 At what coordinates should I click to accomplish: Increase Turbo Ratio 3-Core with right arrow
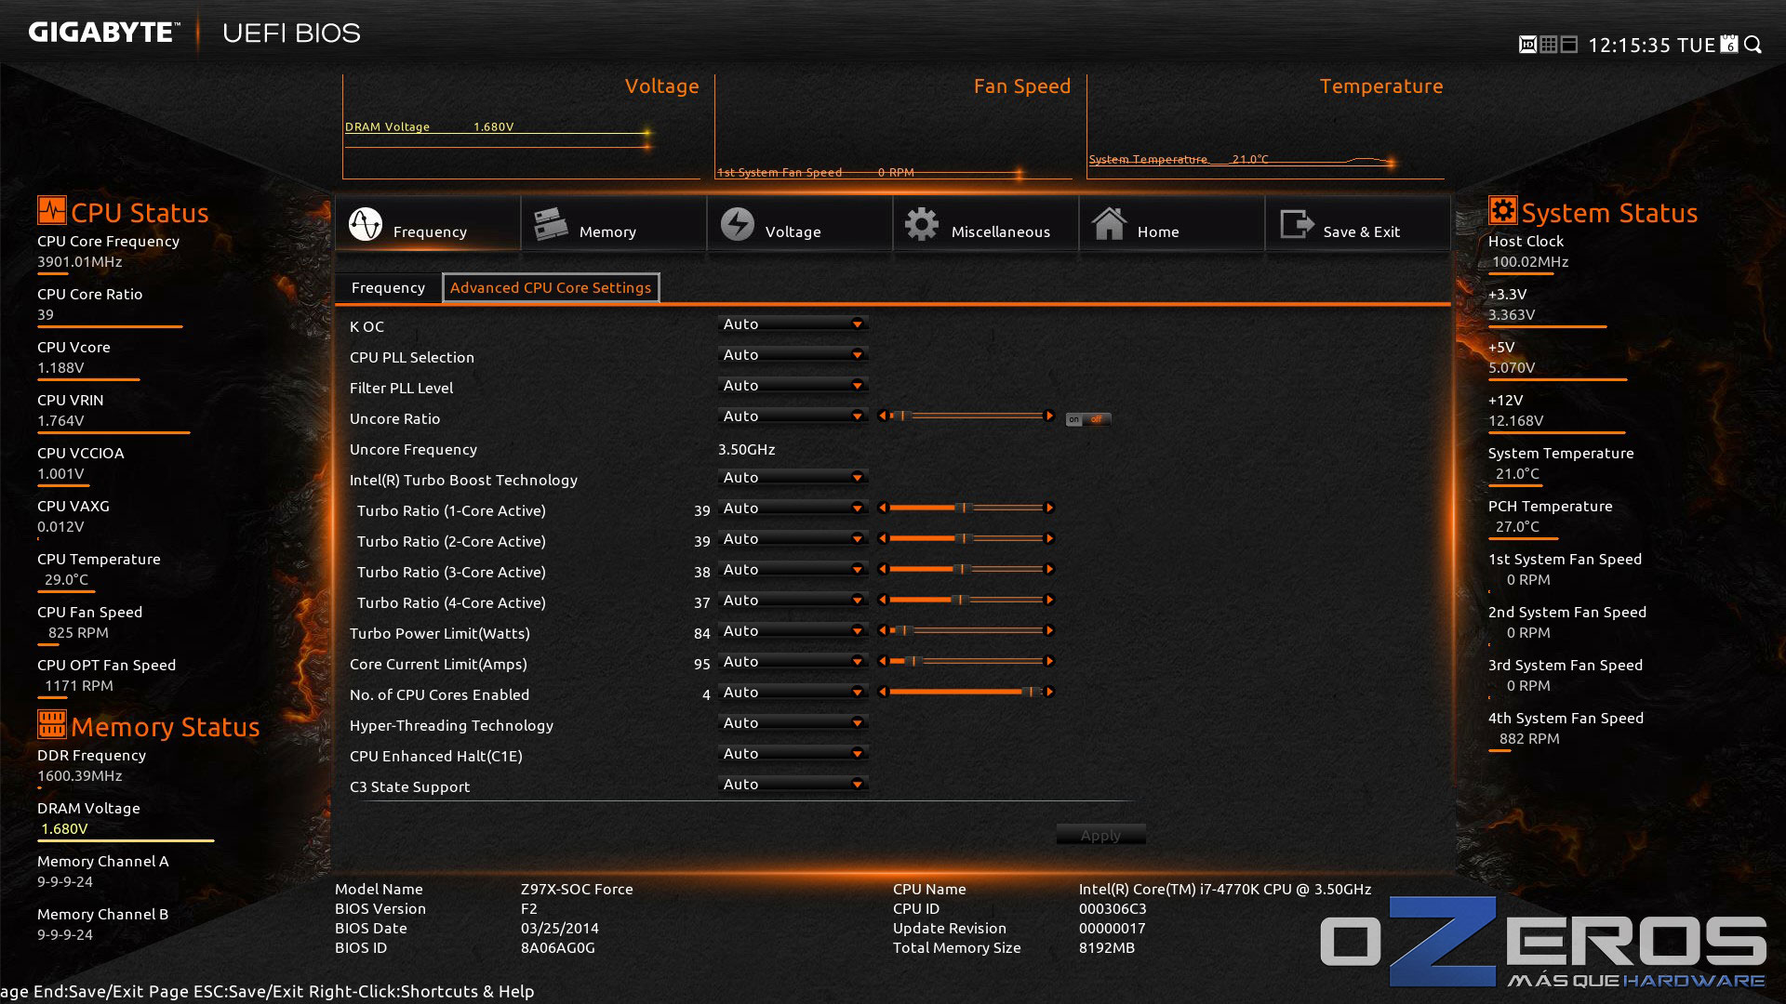click(1049, 569)
